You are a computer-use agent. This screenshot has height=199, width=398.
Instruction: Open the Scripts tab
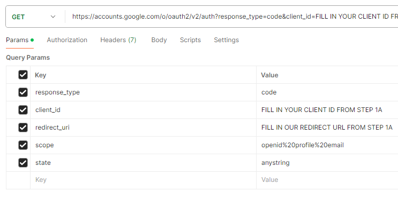[190, 40]
